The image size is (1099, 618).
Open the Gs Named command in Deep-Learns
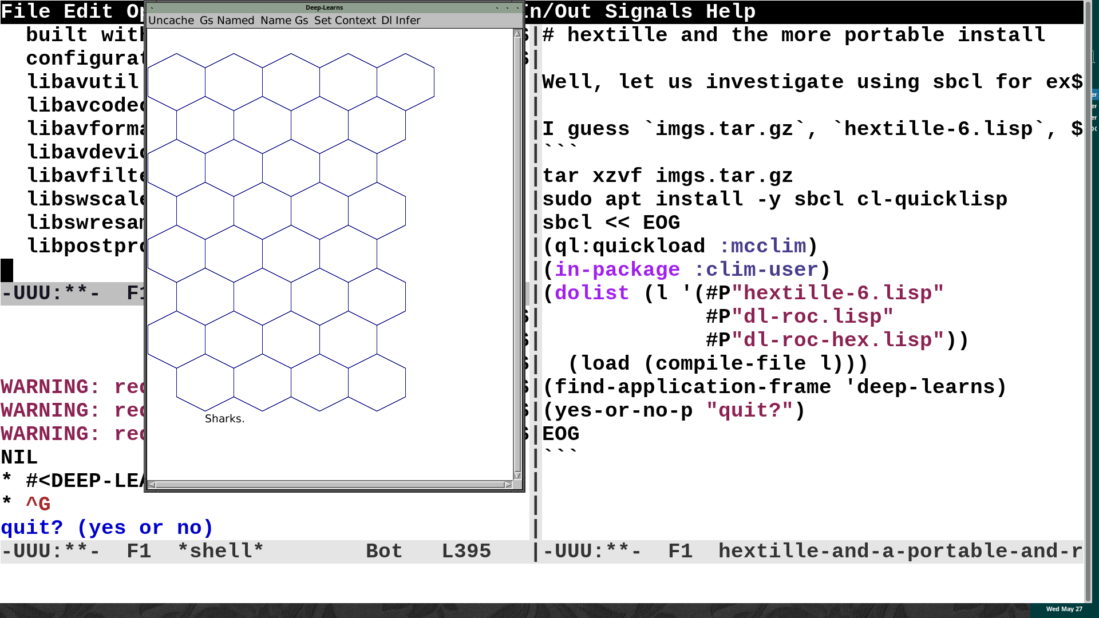click(x=227, y=21)
